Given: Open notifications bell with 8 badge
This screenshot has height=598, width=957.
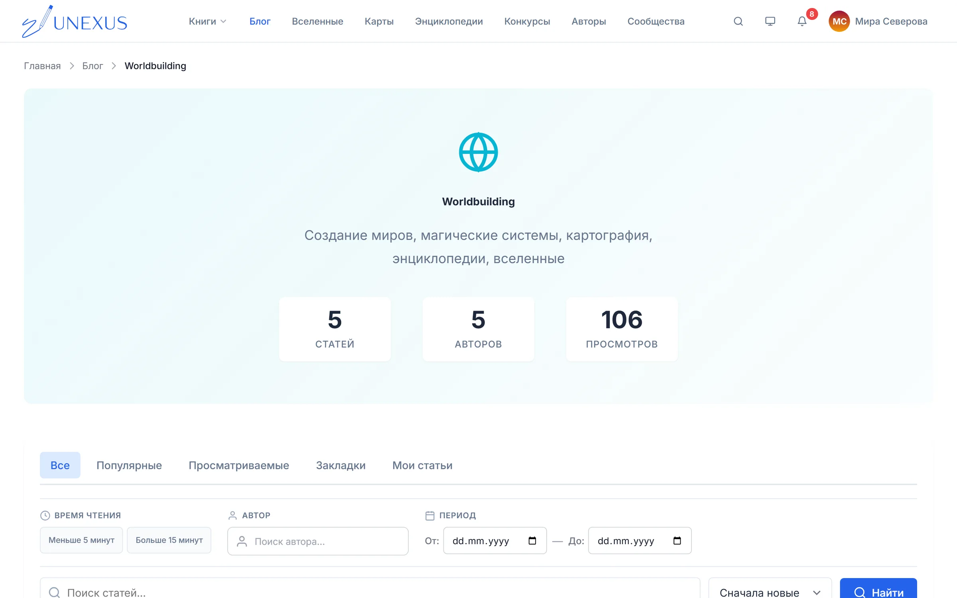Looking at the screenshot, I should pos(802,21).
